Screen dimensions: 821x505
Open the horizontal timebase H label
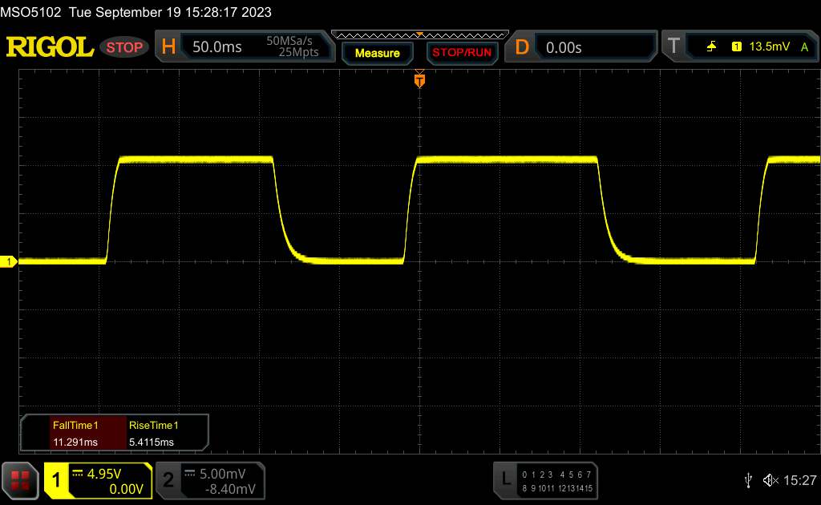click(x=168, y=47)
